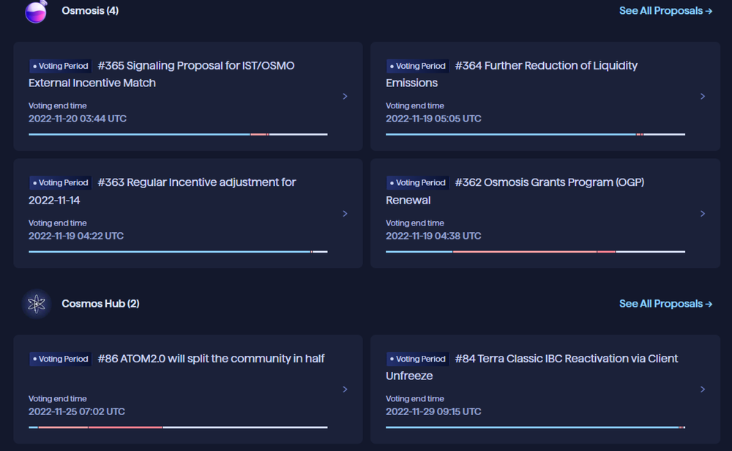The image size is (732, 451).
Task: Select end time 2022-11-20 03:44 UTC
Action: coord(78,119)
